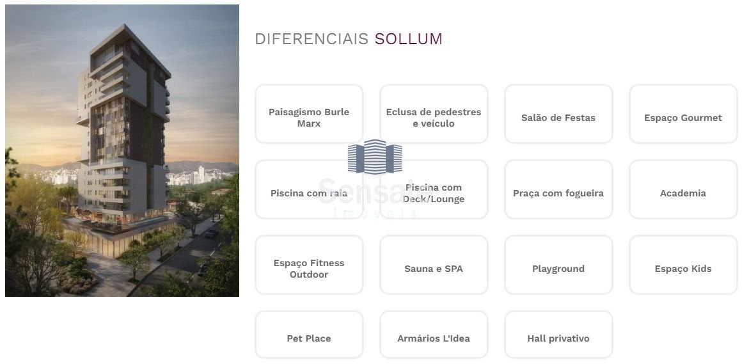Image resolution: width=749 pixels, height=364 pixels.
Task: Select the Praça com fogueira card
Action: tap(558, 190)
